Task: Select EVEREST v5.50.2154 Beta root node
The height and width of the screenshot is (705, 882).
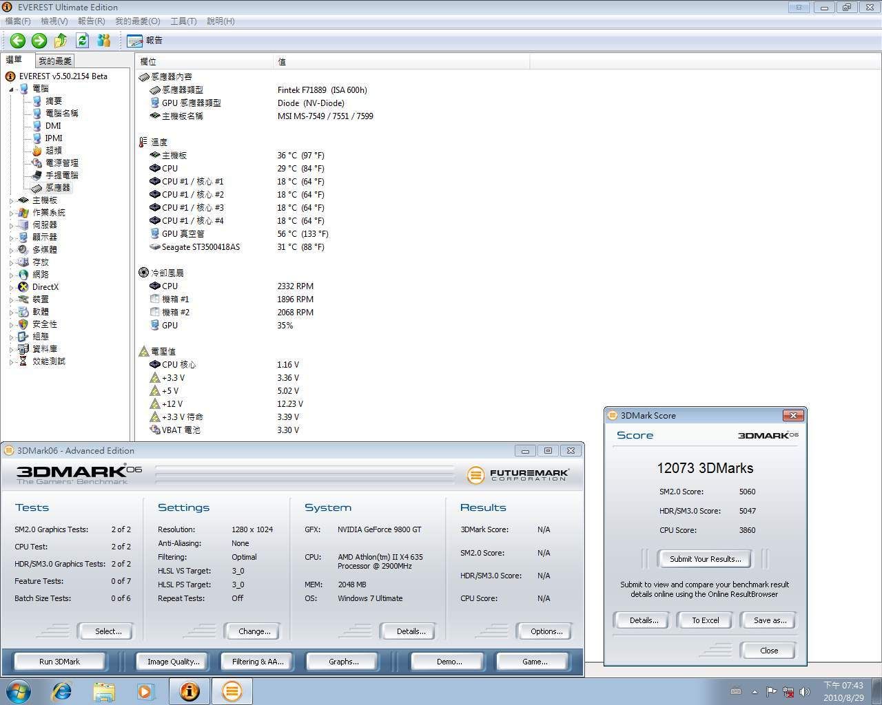Action: (63, 76)
